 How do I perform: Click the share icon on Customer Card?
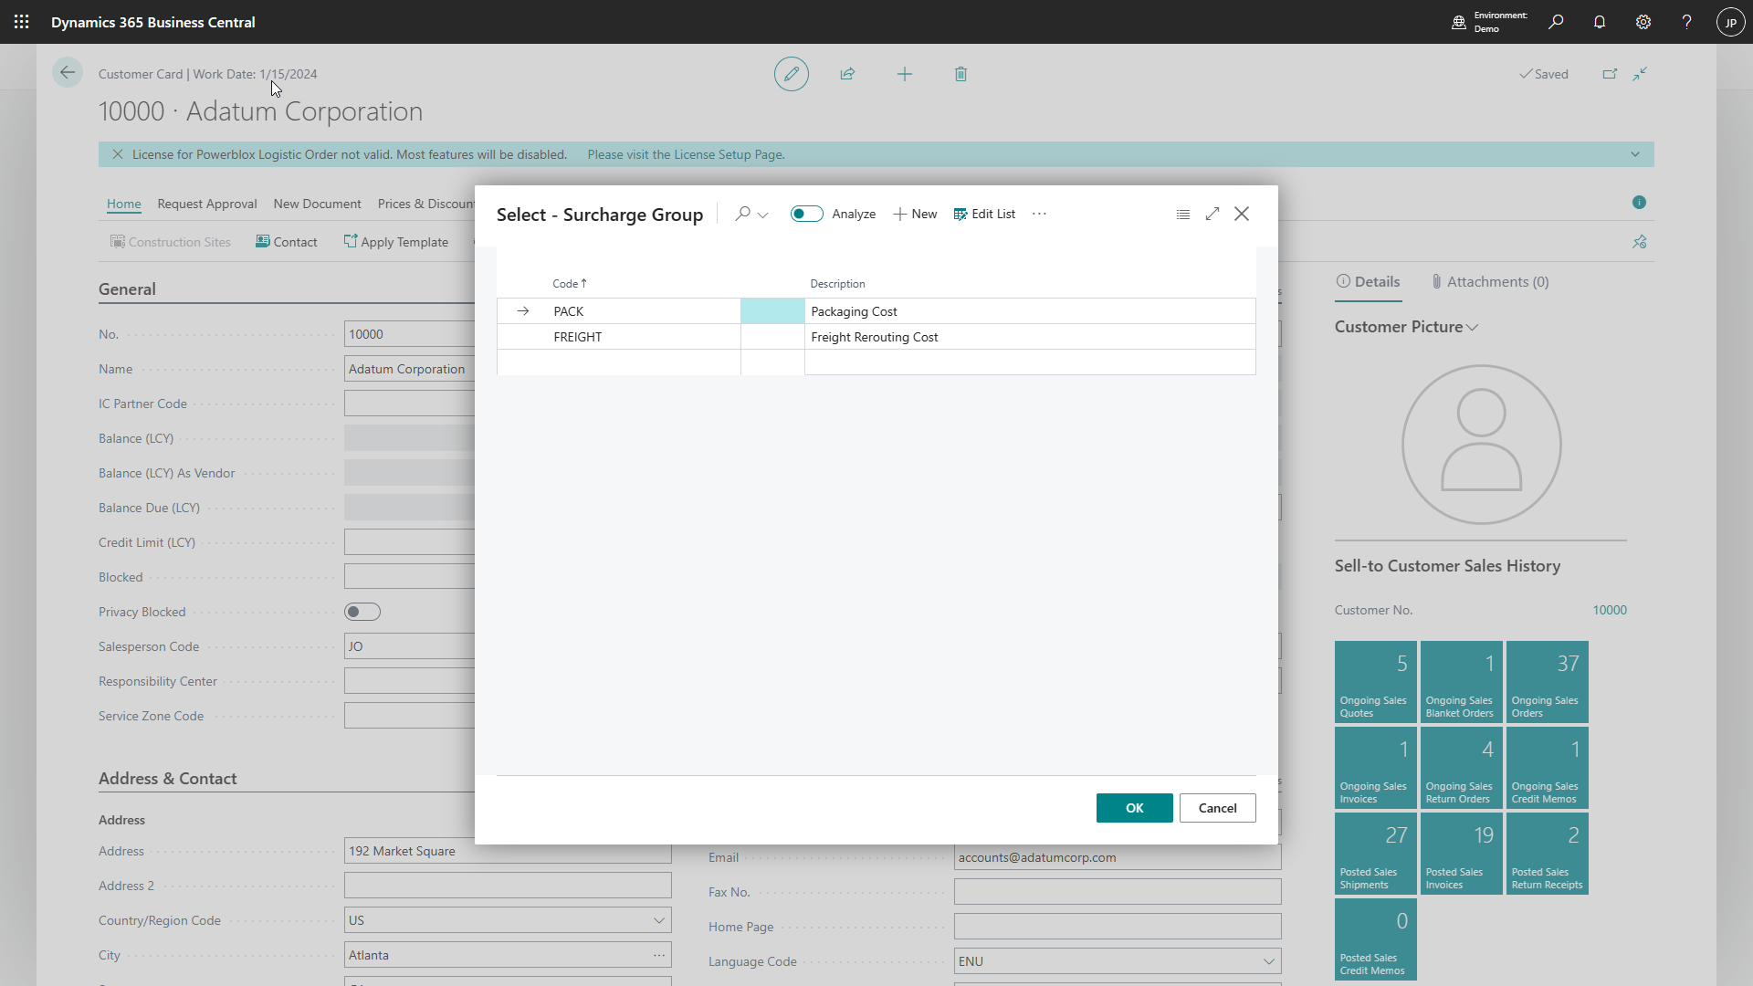[x=848, y=74]
